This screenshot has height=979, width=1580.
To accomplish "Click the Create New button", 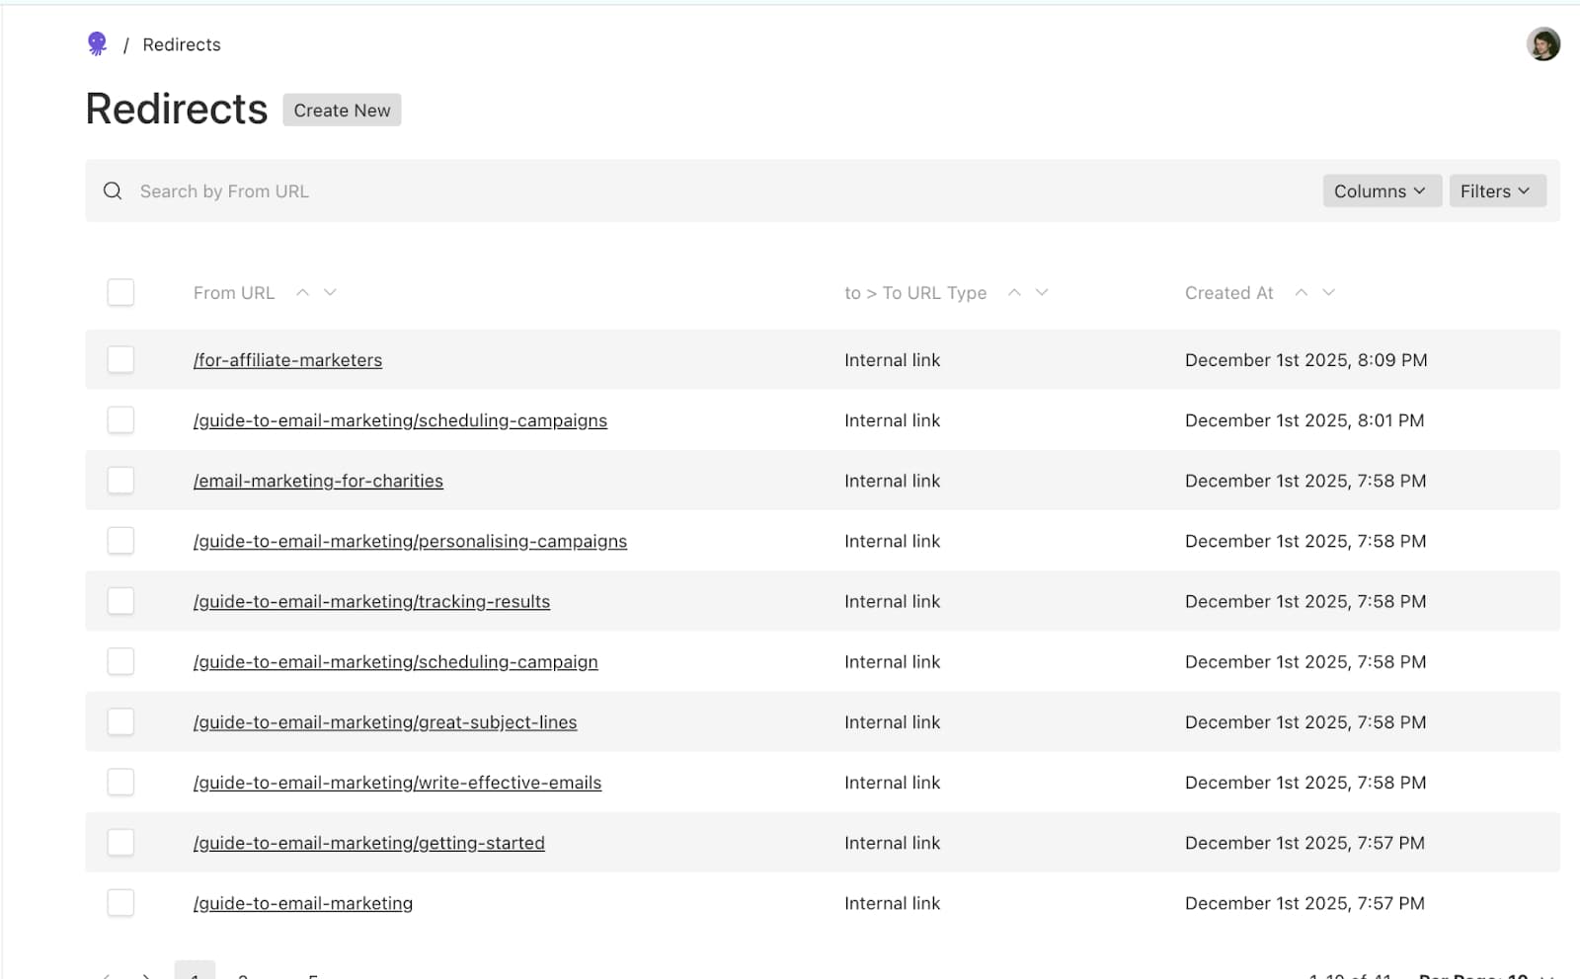I will point(342,110).
